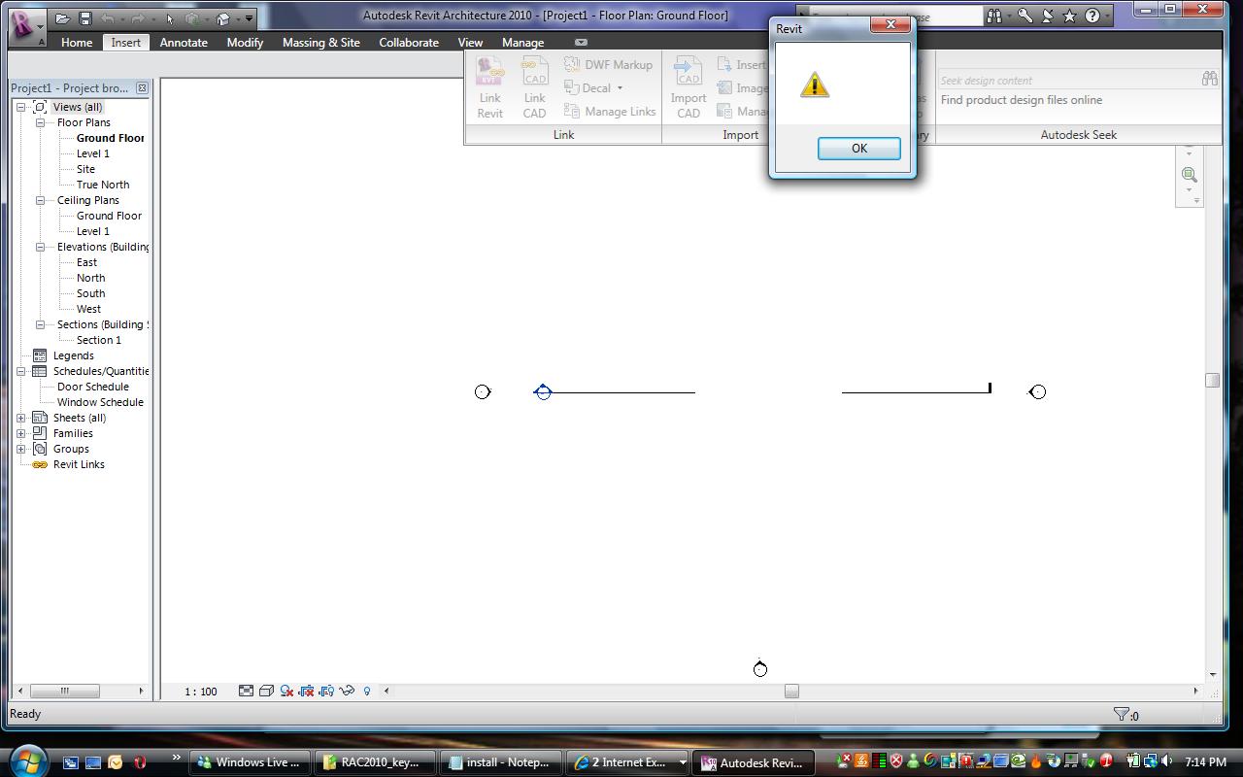Viewport: 1243px width, 777px height.
Task: Click the Temporary Hide/Isolate glasses icon
Action: click(x=347, y=691)
